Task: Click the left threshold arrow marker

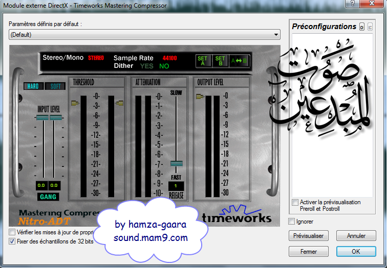Action: coord(75,103)
